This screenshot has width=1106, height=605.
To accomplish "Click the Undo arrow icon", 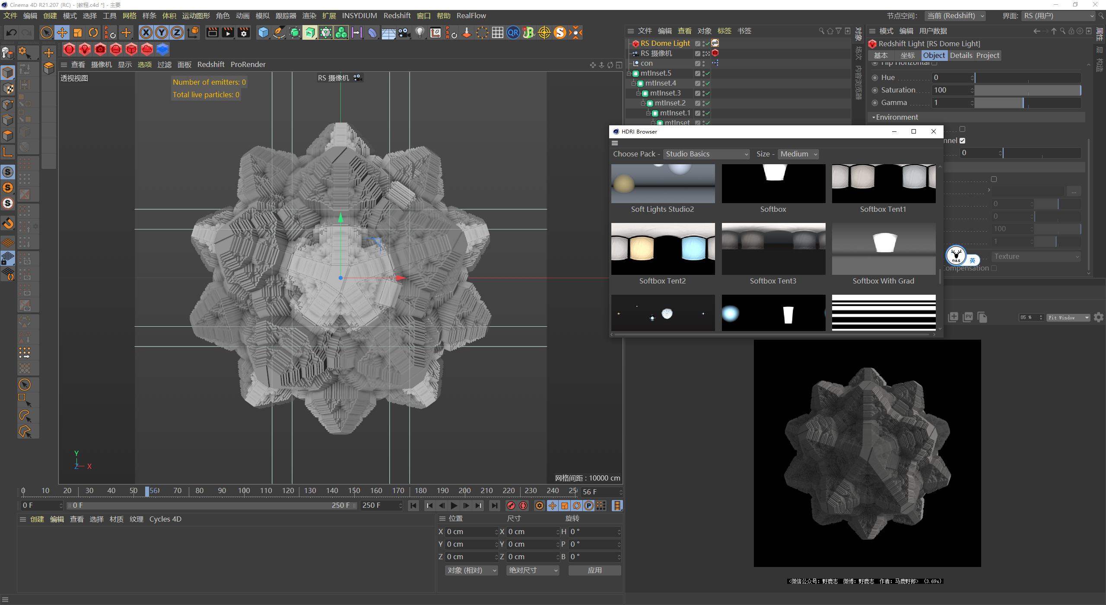I will pyautogui.click(x=11, y=32).
